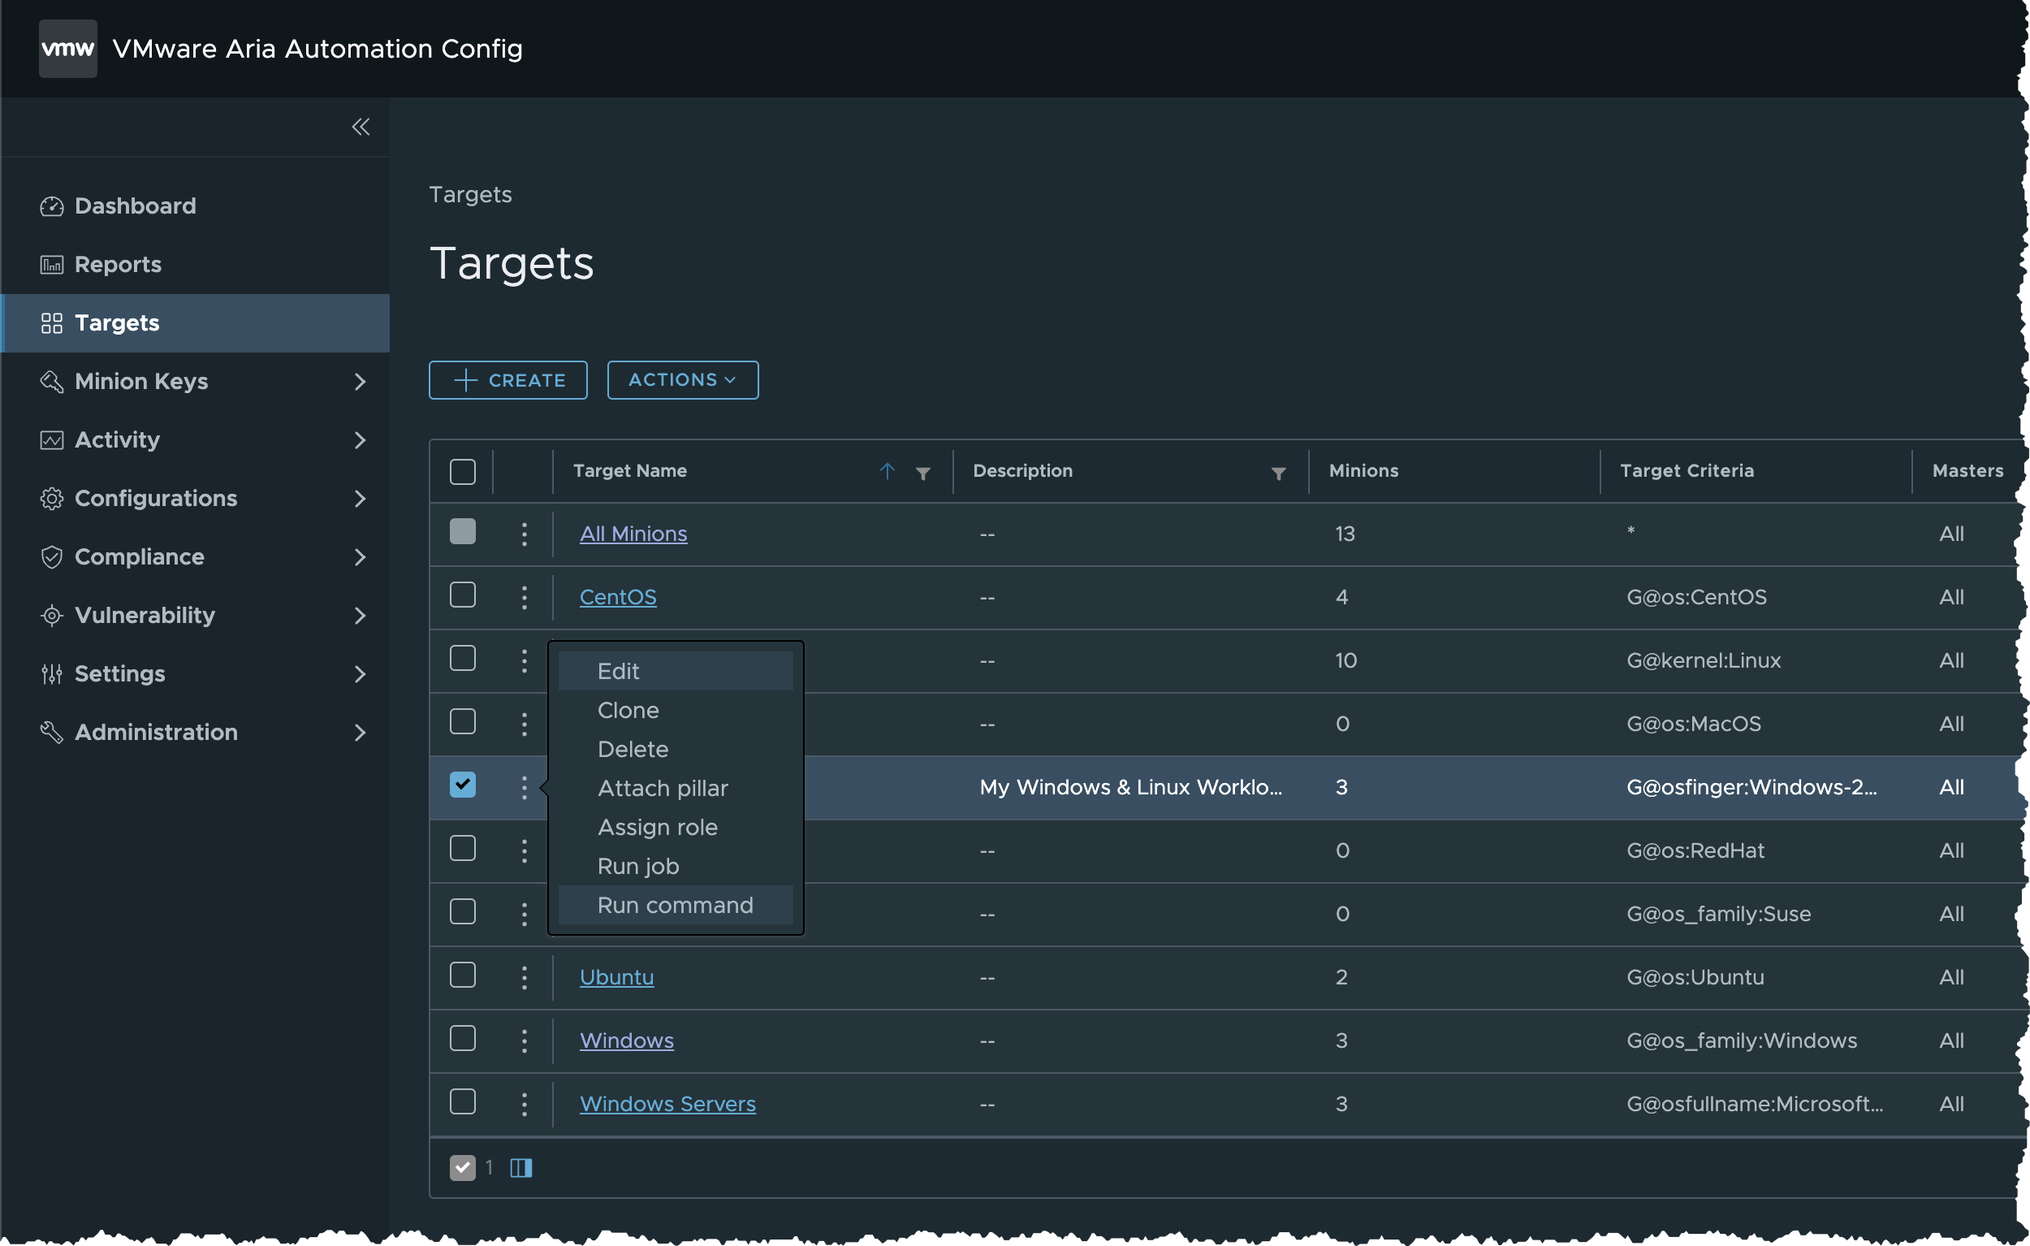Open the Ubuntu target link
The height and width of the screenshot is (1246, 2030).
tap(617, 977)
